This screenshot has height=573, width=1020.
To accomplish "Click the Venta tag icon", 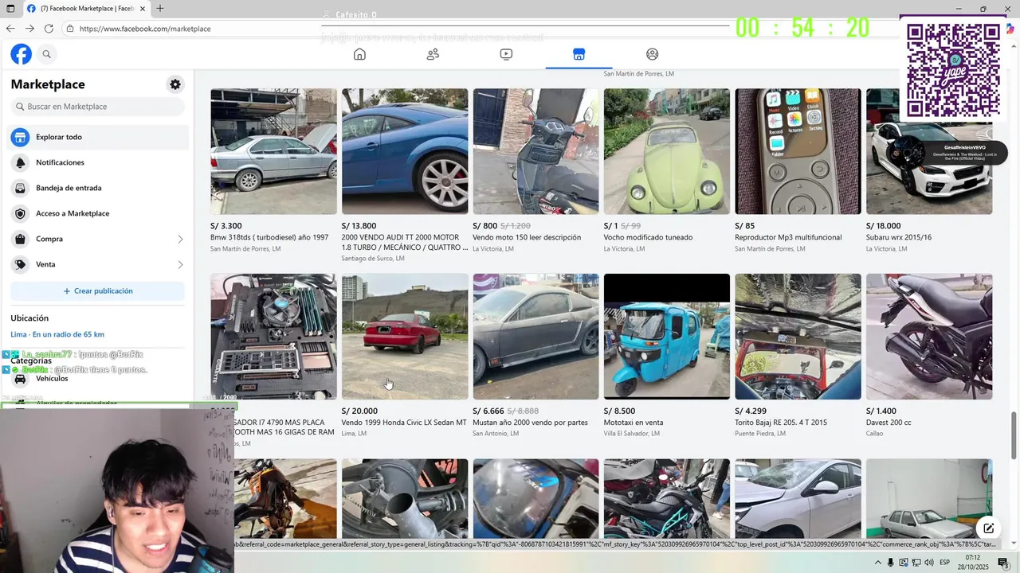I will coord(20,264).
